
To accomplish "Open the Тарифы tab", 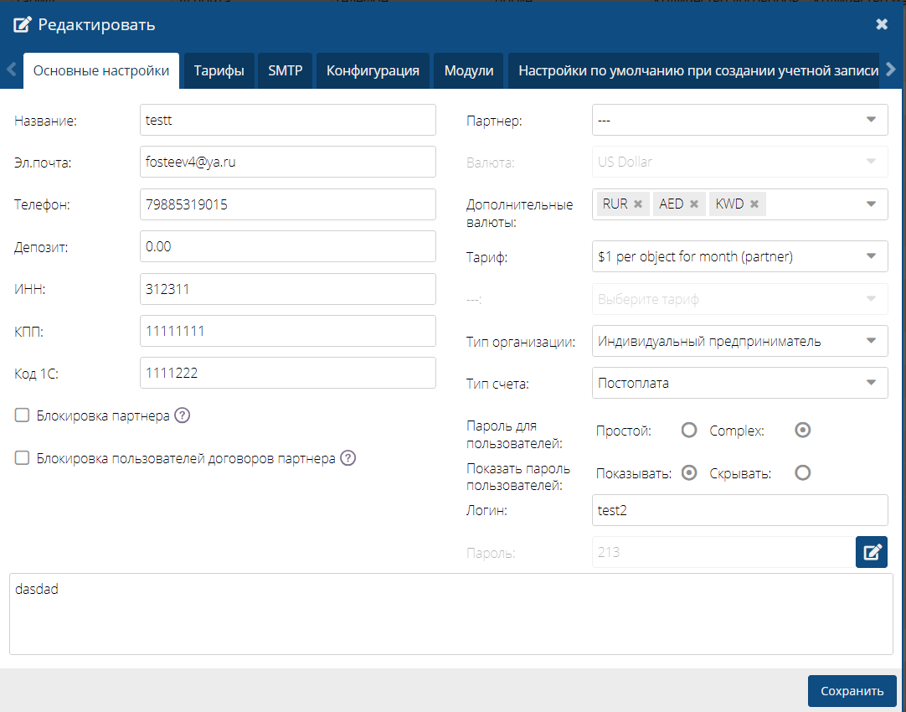I will coord(219,71).
